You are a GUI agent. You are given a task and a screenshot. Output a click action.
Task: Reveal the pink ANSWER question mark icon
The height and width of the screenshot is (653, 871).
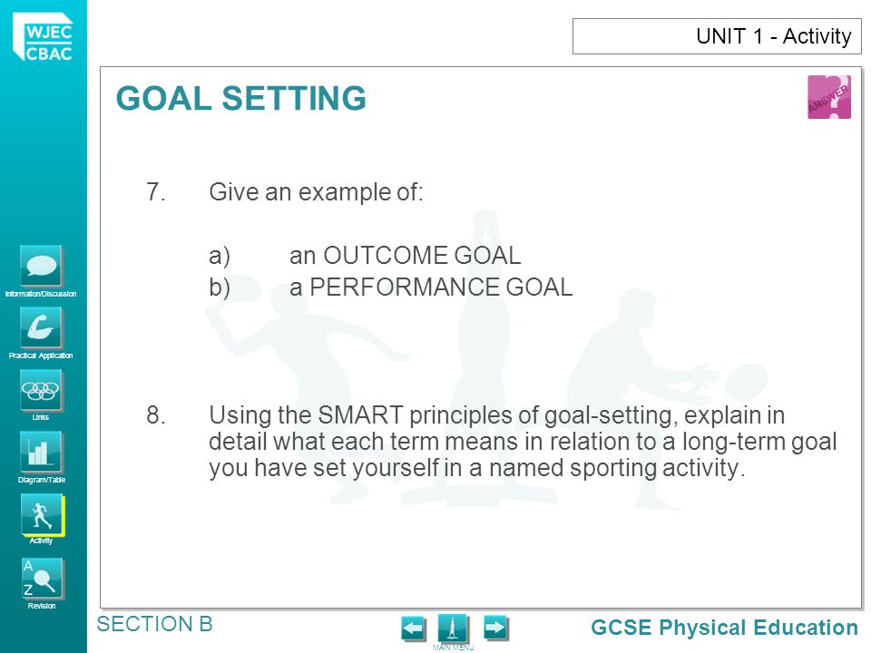[x=828, y=97]
